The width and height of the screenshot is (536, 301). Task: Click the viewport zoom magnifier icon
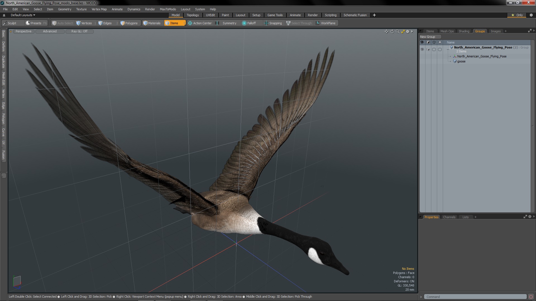coord(398,31)
